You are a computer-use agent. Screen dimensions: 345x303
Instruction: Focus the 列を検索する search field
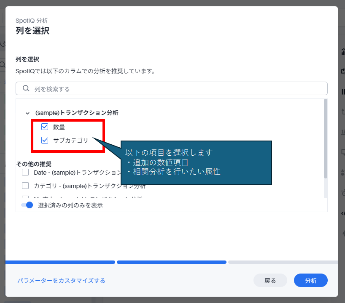pyautogui.click(x=177, y=89)
